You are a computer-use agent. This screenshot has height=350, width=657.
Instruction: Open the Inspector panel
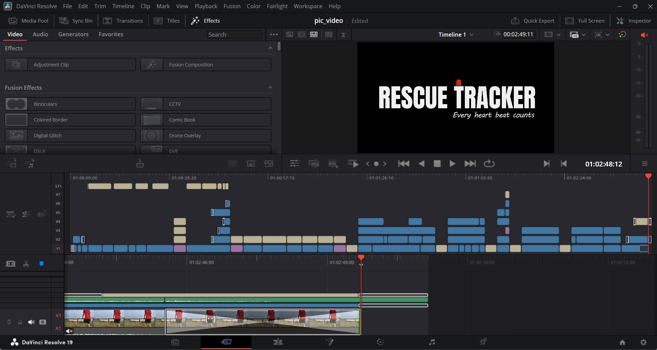(x=634, y=21)
